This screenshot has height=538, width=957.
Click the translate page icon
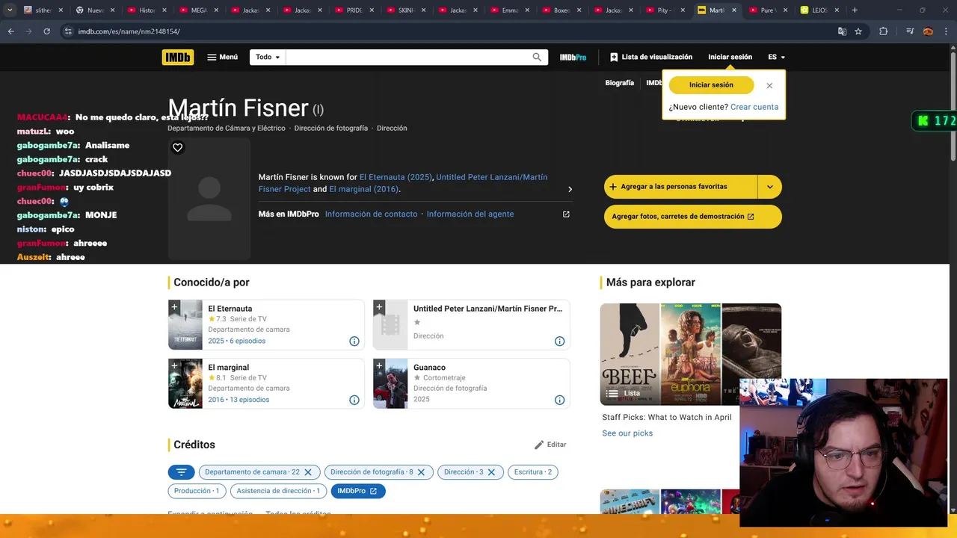(842, 31)
